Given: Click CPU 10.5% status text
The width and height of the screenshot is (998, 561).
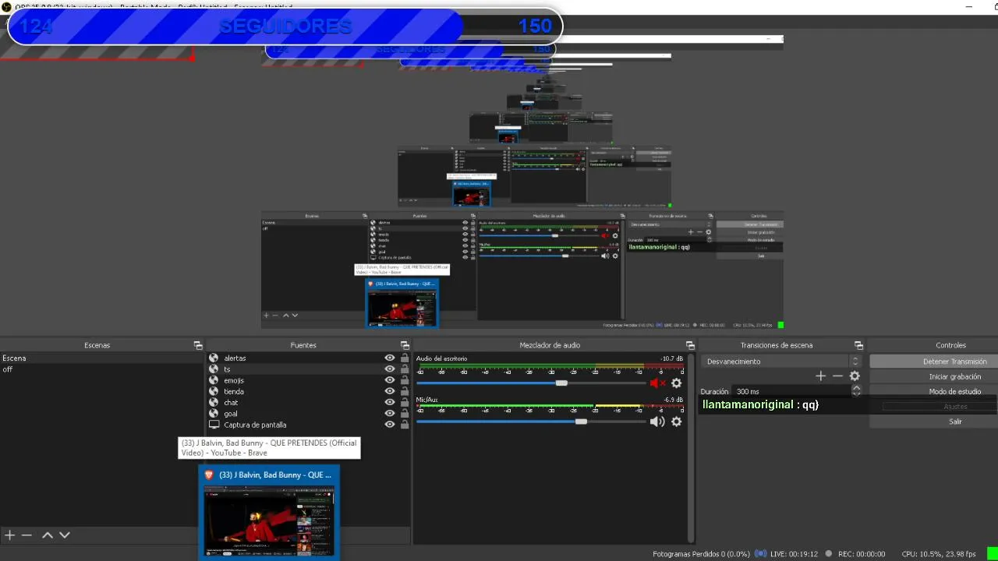Looking at the screenshot, I should click(939, 554).
